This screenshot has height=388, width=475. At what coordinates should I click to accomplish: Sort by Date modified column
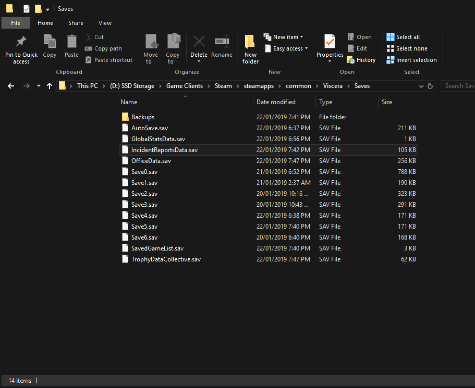coord(284,102)
